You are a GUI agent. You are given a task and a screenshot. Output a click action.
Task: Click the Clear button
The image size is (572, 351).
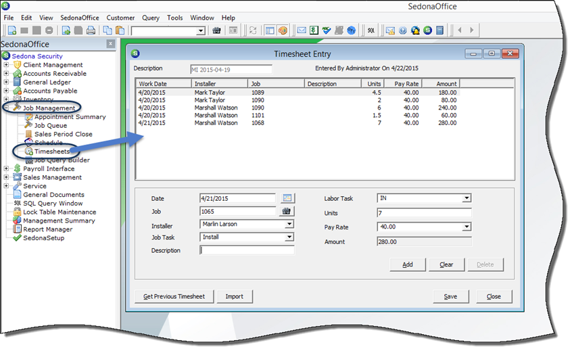(446, 264)
